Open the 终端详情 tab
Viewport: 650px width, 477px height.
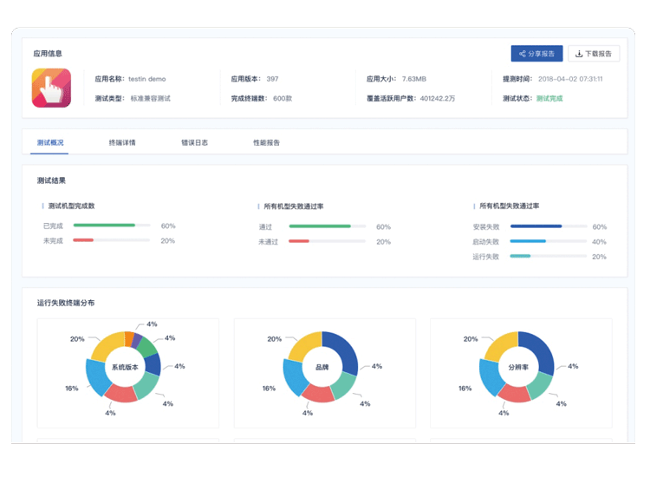tap(122, 143)
